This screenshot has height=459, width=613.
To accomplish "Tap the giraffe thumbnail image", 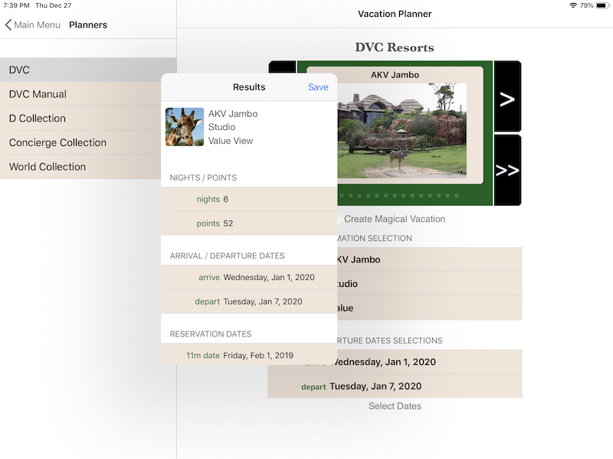I will pyautogui.click(x=185, y=127).
